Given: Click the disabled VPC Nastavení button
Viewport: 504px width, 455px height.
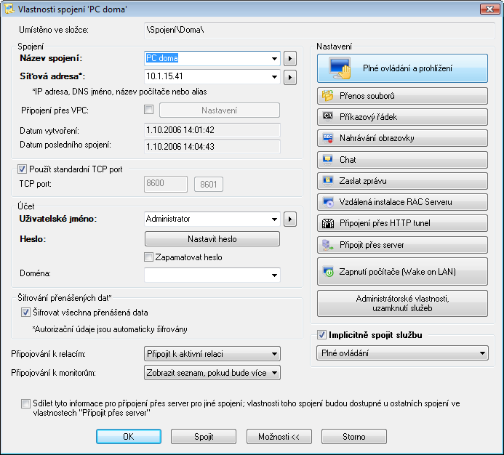Looking at the screenshot, I should 220,110.
